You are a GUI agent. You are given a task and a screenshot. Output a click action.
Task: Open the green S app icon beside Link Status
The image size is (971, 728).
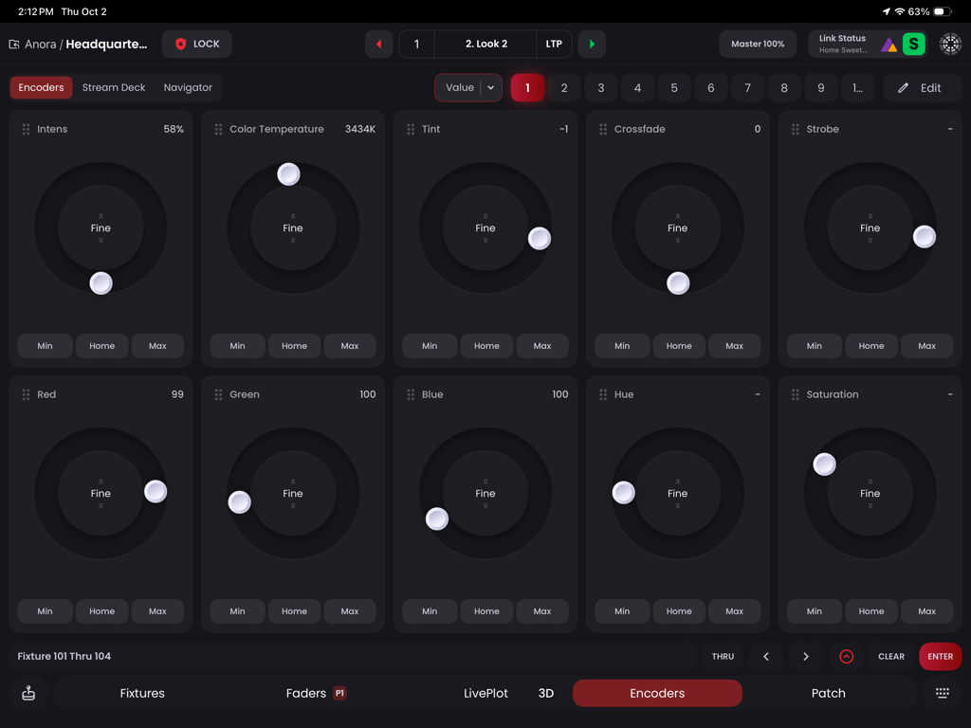point(913,44)
